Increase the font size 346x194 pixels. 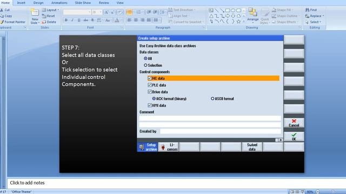pos(107,12)
